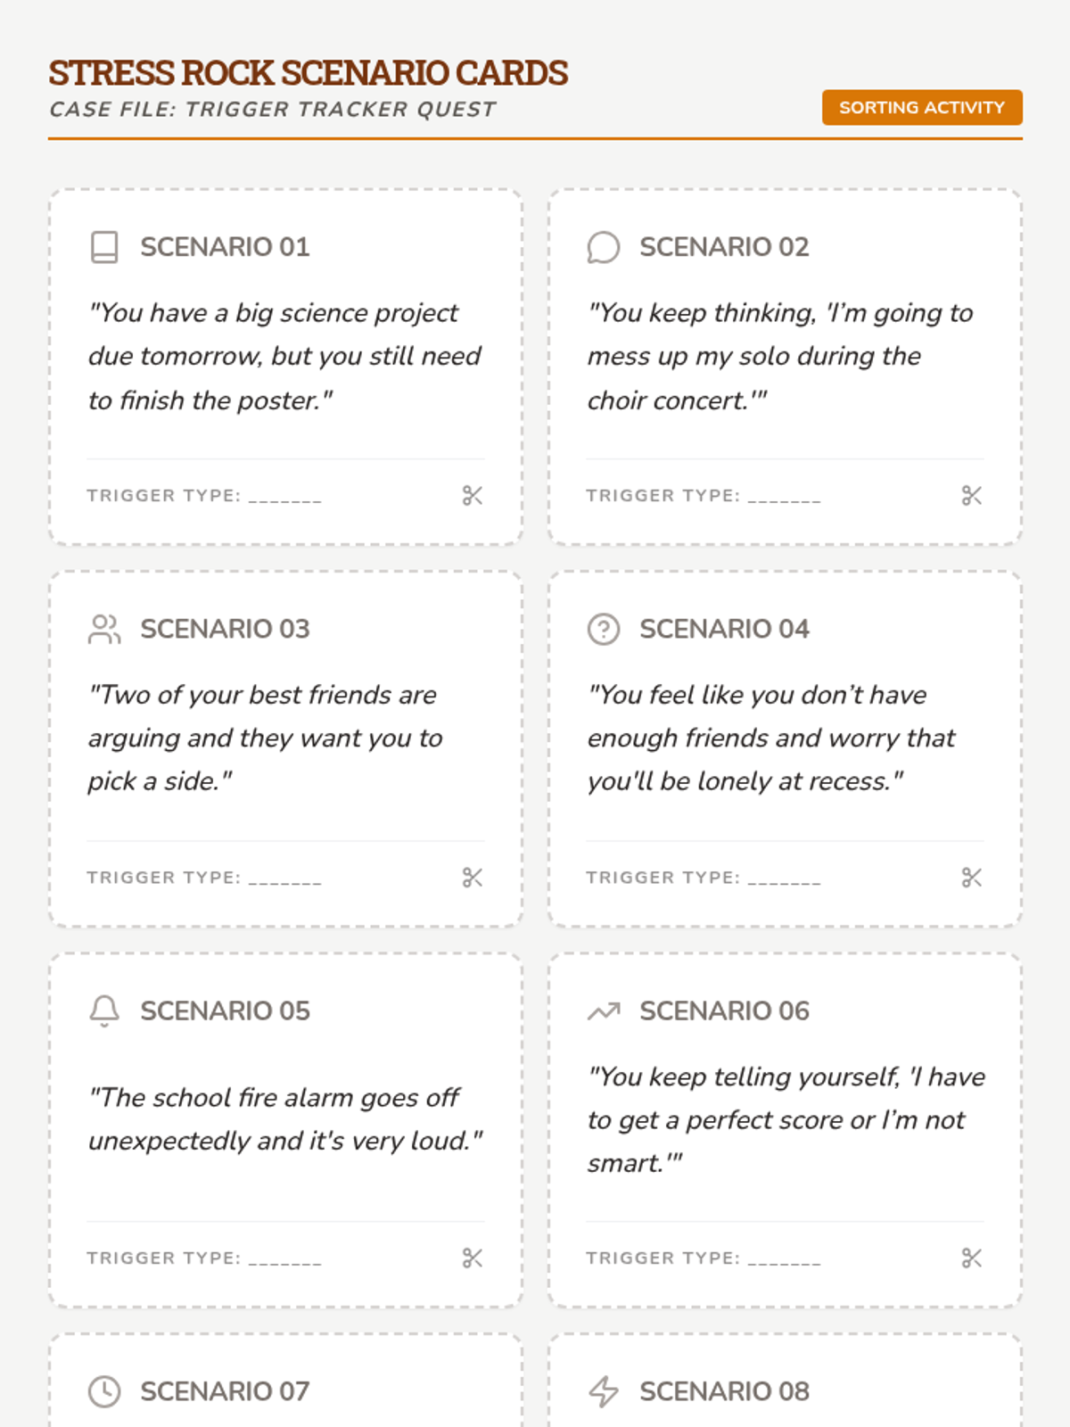Screen dimensions: 1070x1427
Task: Click the scissors icon on Scenario 02 card
Action: tap(972, 496)
